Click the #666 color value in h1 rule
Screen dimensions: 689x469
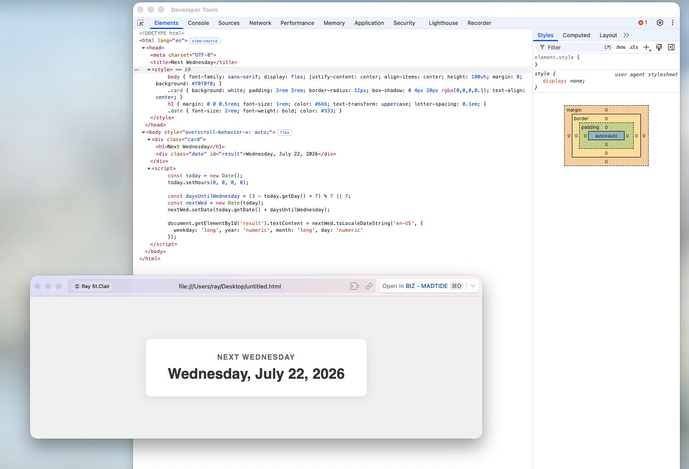[321, 104]
